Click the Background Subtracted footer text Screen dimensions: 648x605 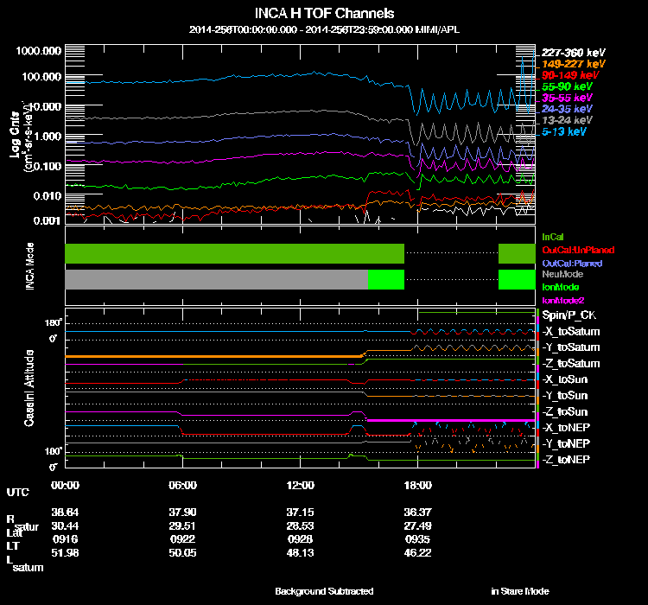pos(324,591)
